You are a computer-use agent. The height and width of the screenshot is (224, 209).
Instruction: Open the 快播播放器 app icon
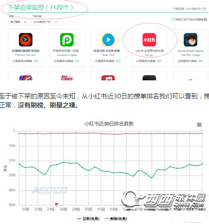pos(26,39)
